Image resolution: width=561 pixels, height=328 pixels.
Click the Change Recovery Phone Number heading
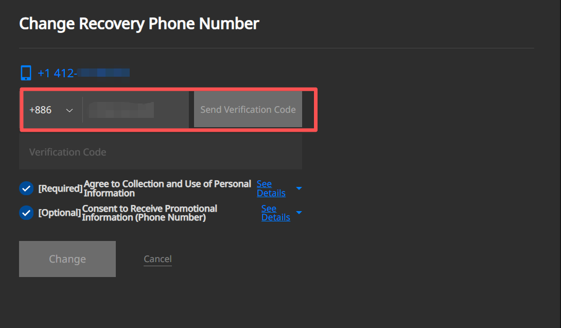pyautogui.click(x=139, y=24)
